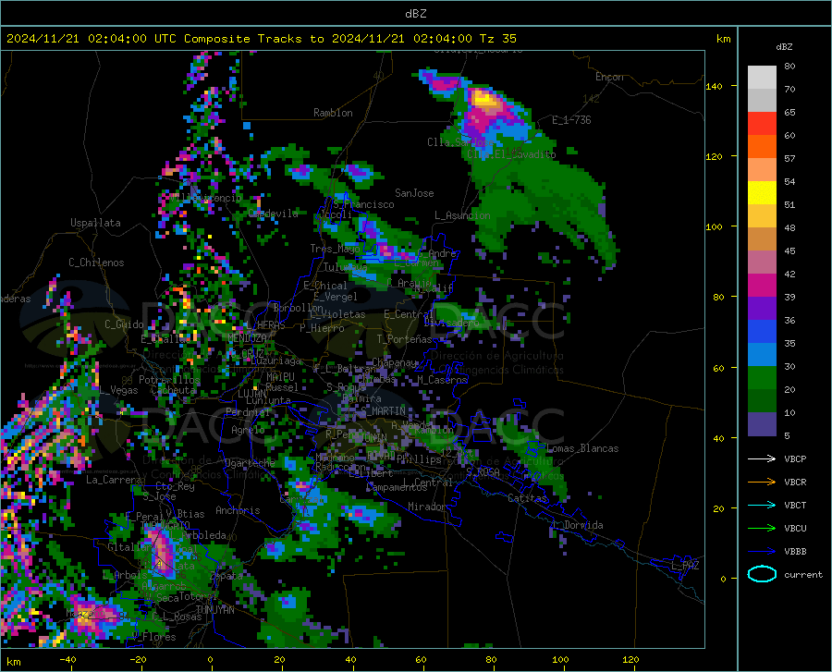The image size is (832, 672).
Task: Click the TUNUYAN place label
Action: (x=214, y=610)
